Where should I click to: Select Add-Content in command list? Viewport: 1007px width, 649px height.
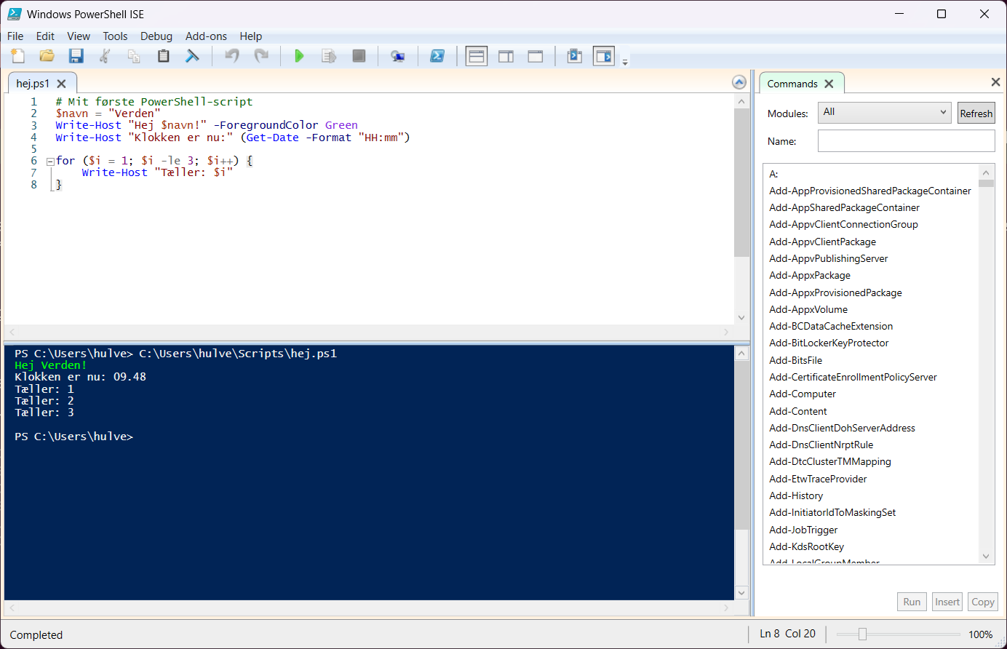pos(798,411)
